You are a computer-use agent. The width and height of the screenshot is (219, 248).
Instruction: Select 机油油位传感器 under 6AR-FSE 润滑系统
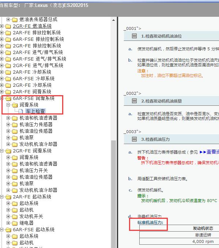[x=36, y=131]
